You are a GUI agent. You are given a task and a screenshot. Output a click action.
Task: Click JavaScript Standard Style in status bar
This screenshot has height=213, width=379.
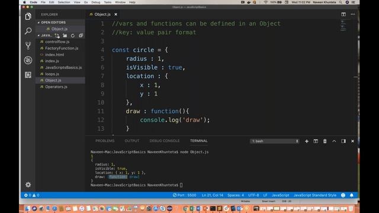point(315,195)
